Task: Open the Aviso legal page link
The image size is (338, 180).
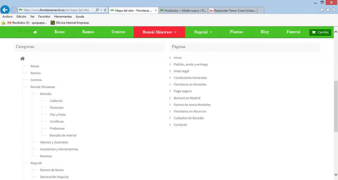Action: pos(181,71)
